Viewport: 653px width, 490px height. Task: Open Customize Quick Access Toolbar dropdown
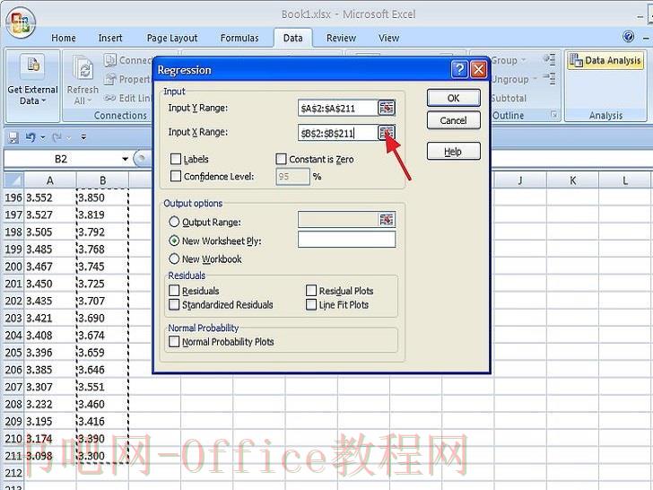pyautogui.click(x=83, y=137)
